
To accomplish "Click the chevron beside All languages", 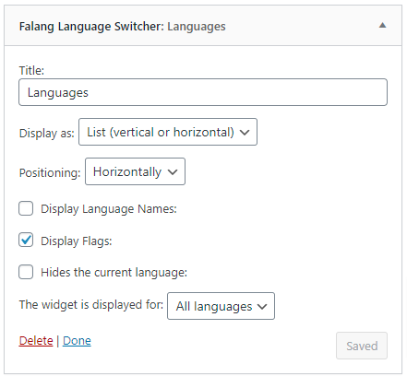I will 262,307.
